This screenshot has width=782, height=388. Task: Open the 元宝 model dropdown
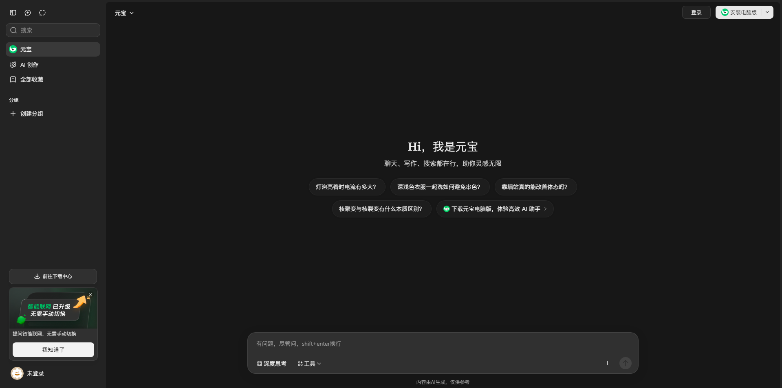point(124,13)
